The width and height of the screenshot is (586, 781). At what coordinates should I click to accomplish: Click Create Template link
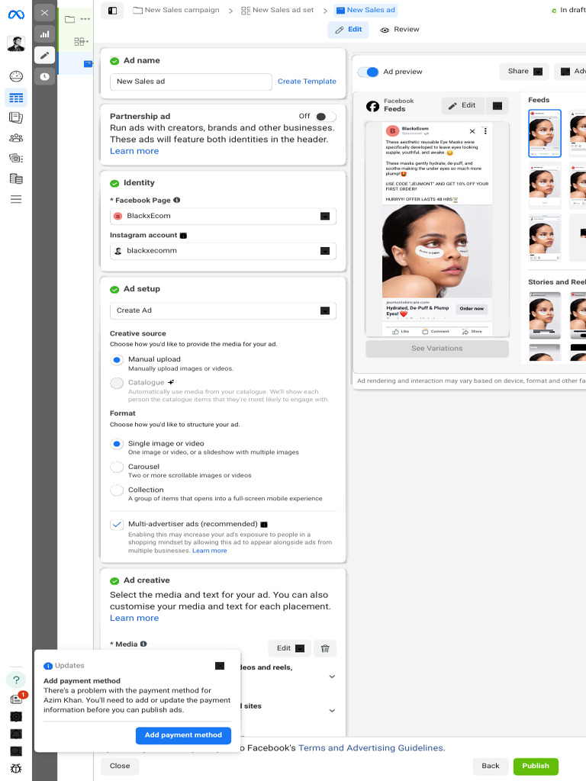pos(307,82)
